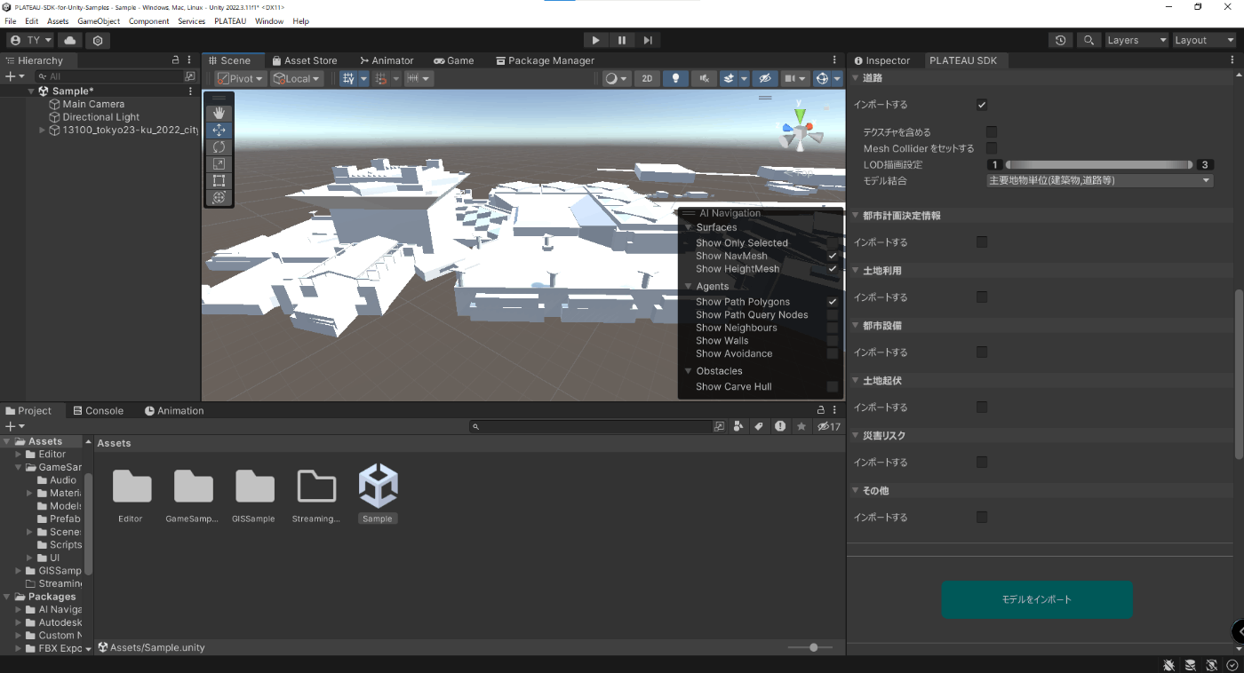Open the global Search magnifier icon
The width and height of the screenshot is (1244, 673).
[1088, 40]
